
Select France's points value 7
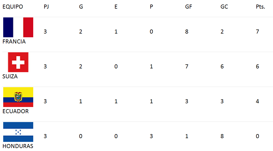(257, 32)
